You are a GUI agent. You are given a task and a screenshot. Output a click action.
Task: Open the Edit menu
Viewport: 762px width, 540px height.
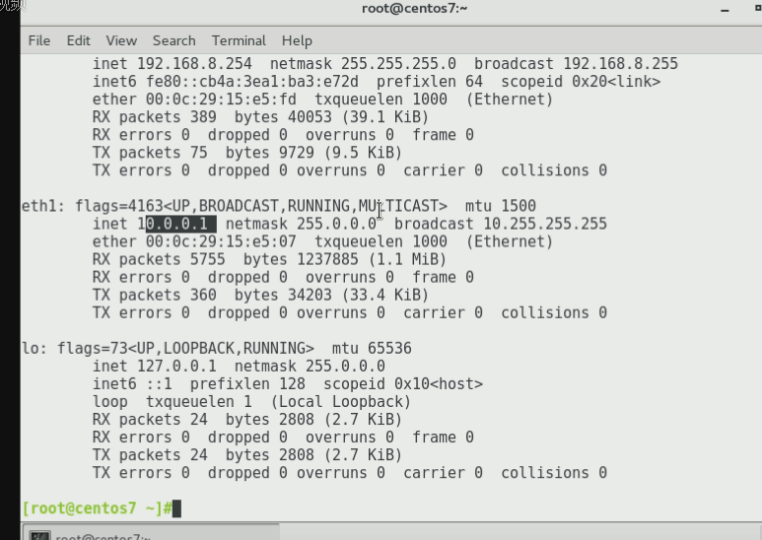point(78,40)
